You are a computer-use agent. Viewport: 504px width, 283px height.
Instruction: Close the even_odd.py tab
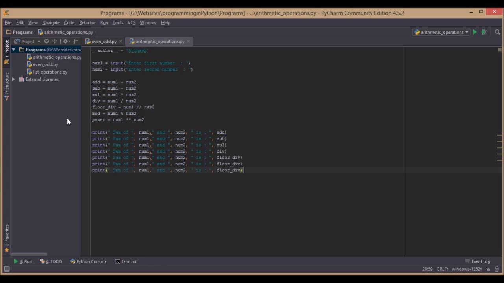coord(120,41)
